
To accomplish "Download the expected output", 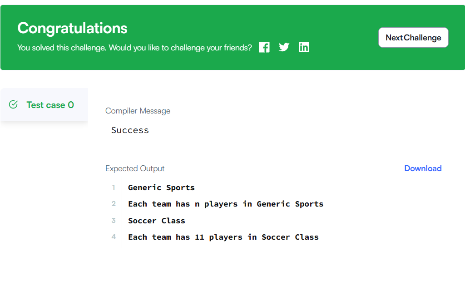I will point(423,168).
